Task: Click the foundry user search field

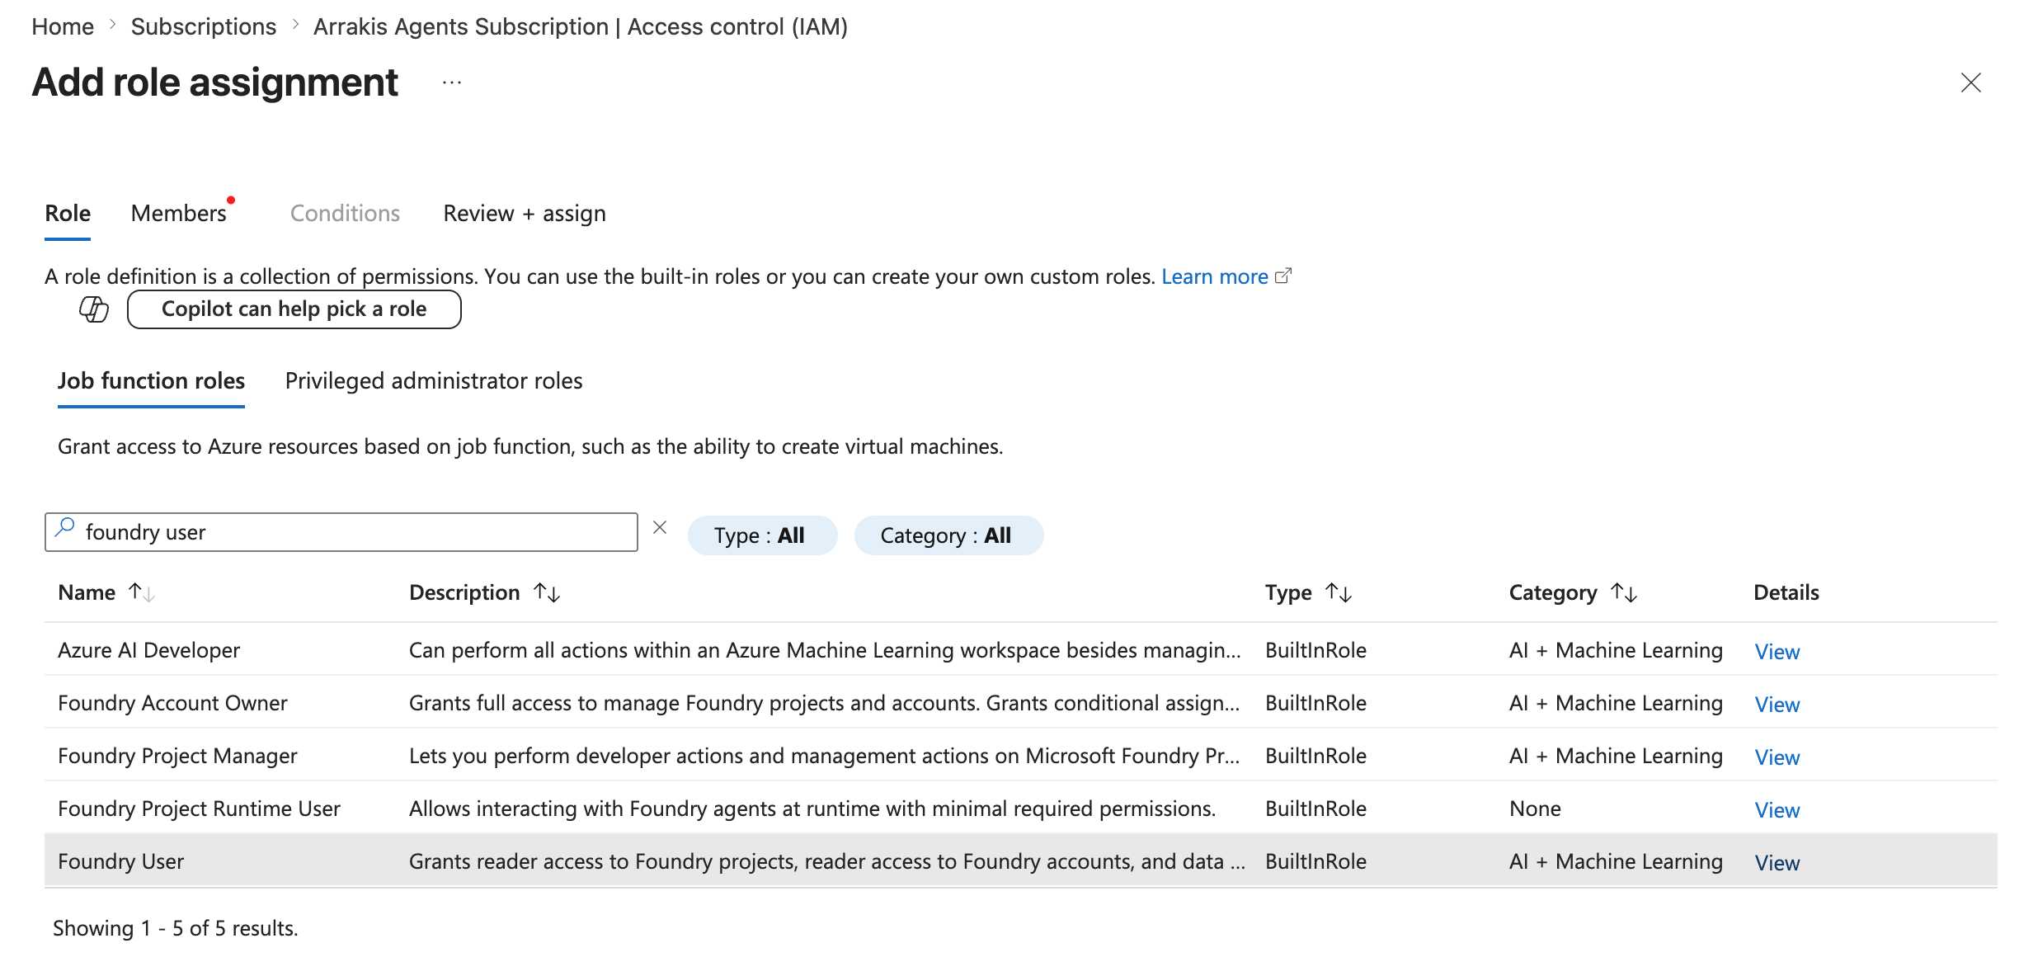Action: coord(341,532)
